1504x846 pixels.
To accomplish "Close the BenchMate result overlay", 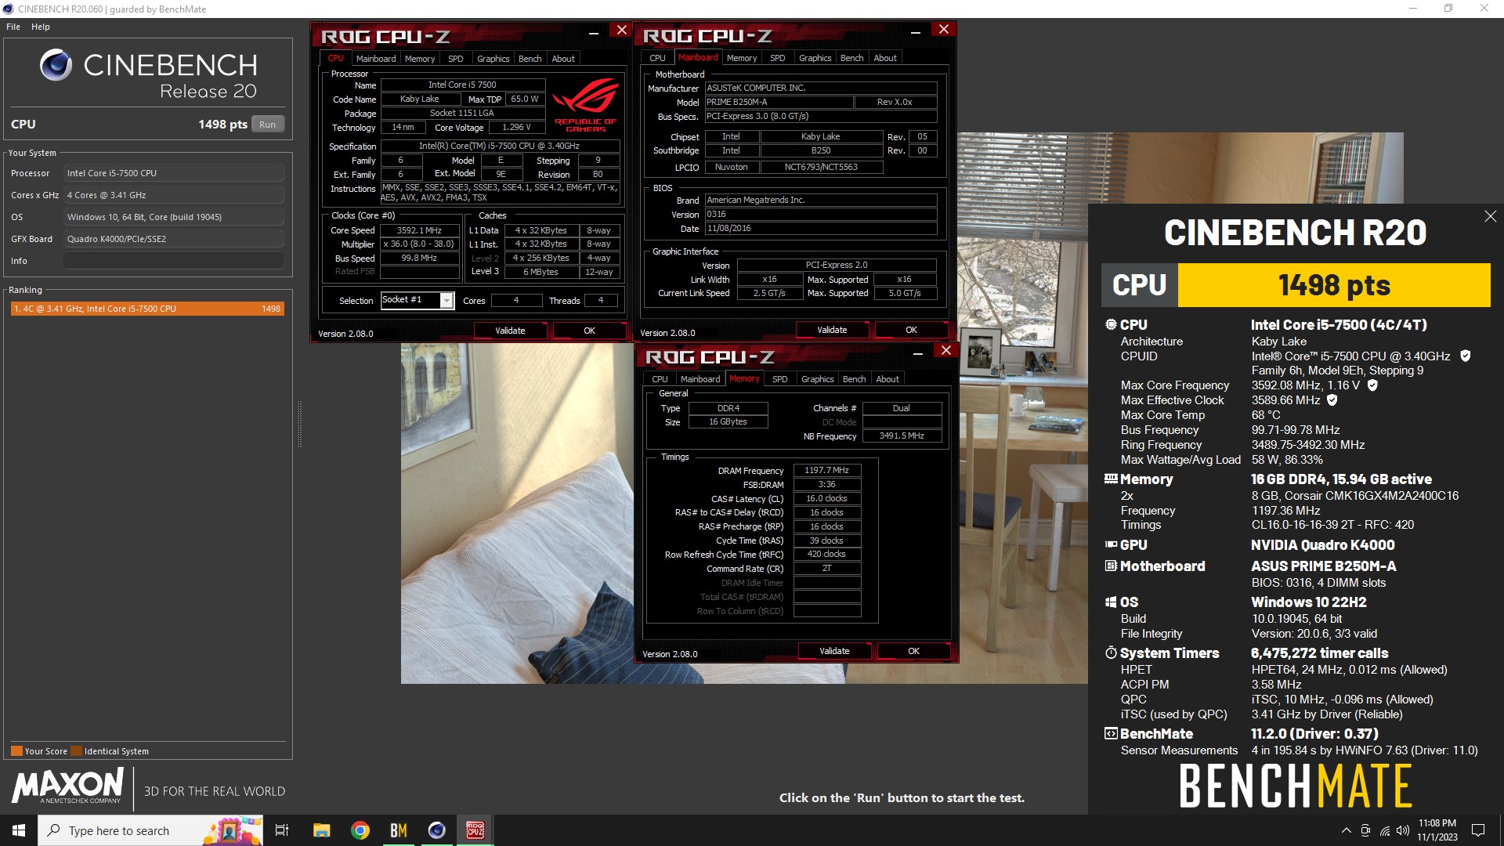I will click(1490, 216).
